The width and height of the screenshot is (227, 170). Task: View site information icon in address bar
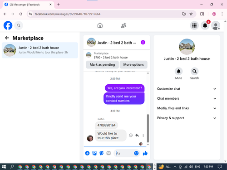(x=30, y=14)
